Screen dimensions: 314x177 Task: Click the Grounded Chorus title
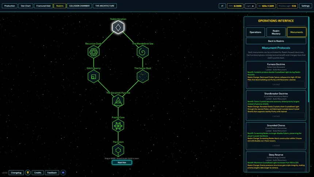coord(276,125)
